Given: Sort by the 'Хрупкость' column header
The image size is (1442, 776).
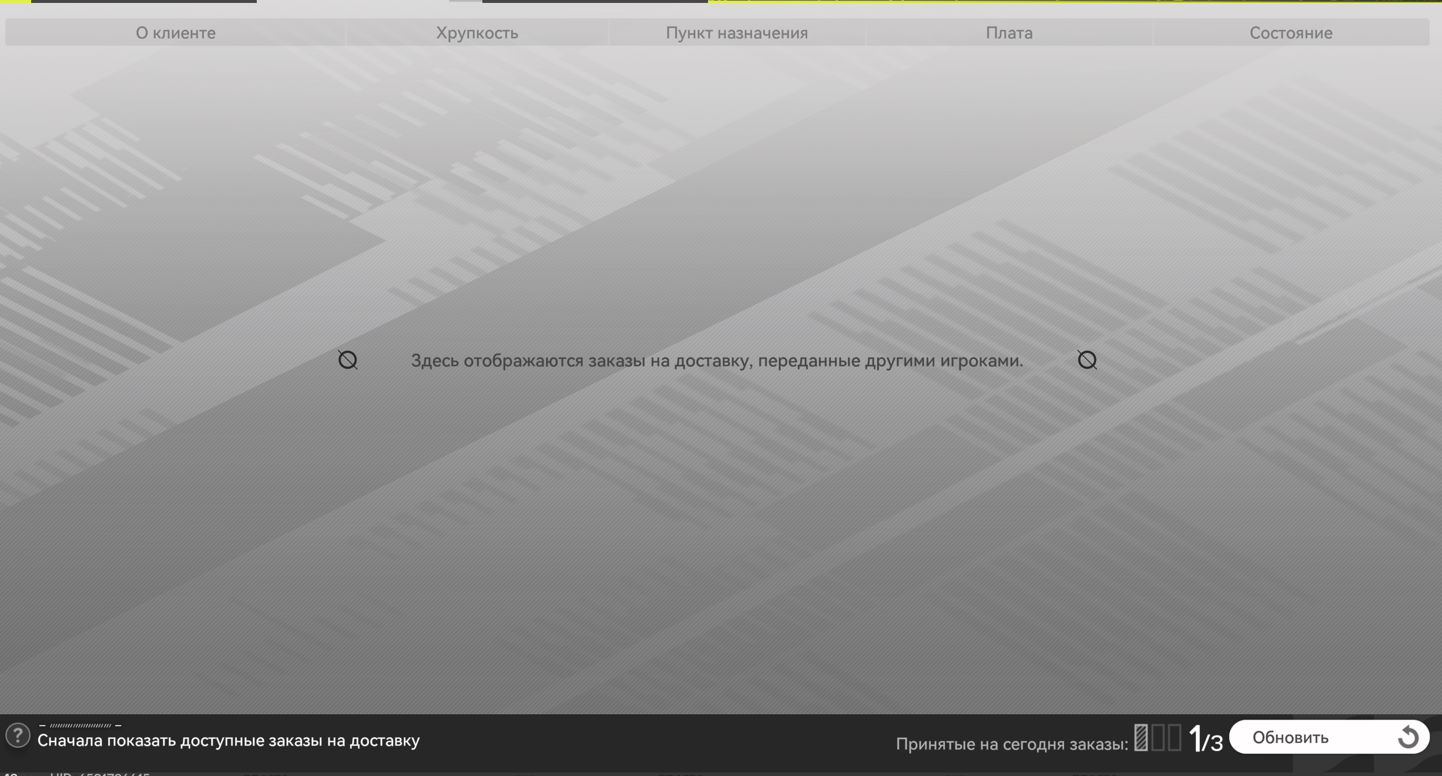Looking at the screenshot, I should coord(477,33).
